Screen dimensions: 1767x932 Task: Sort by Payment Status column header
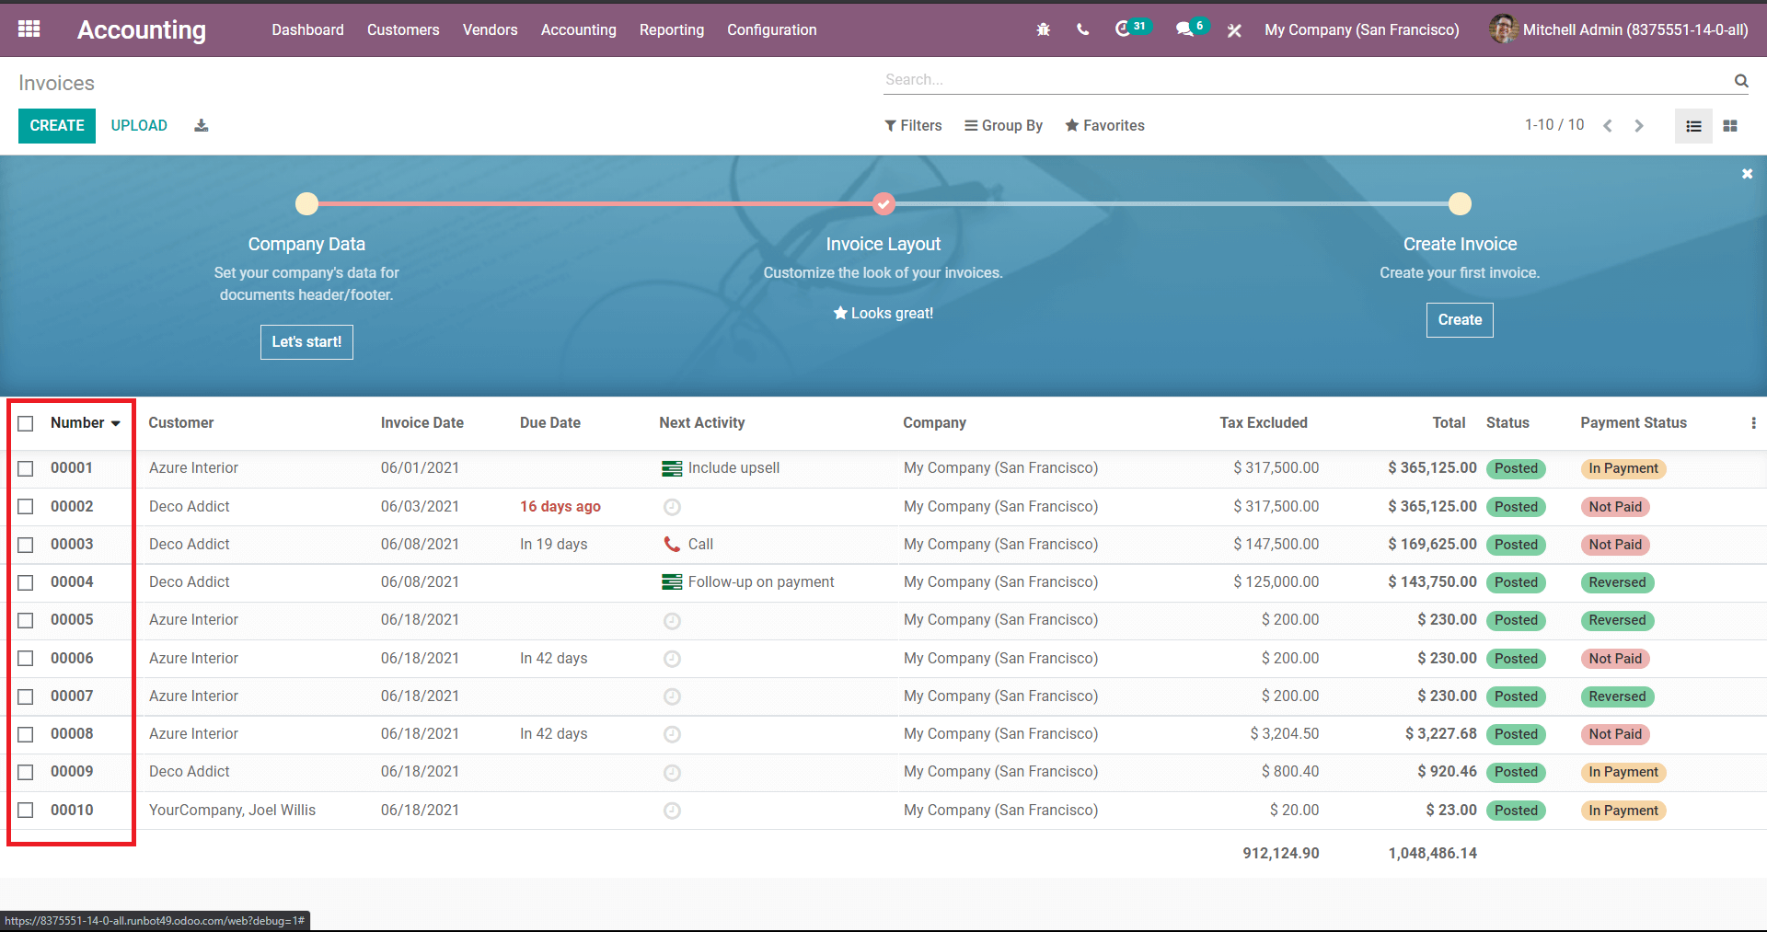pyautogui.click(x=1634, y=422)
